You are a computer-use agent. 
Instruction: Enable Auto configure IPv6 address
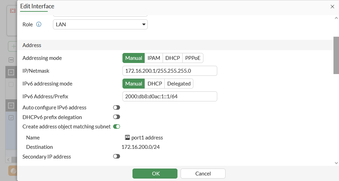click(x=117, y=108)
